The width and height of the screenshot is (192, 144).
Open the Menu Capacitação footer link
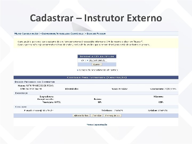pyautogui.click(x=97, y=125)
